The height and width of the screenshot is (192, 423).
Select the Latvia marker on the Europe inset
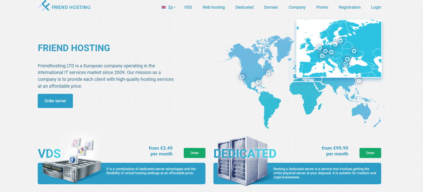pyautogui.click(x=341, y=41)
